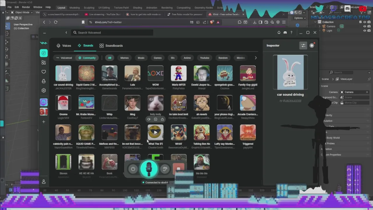The image size is (373, 210).
Task: Click the add-to-soundboard icon under holy moly
Action: (155, 119)
